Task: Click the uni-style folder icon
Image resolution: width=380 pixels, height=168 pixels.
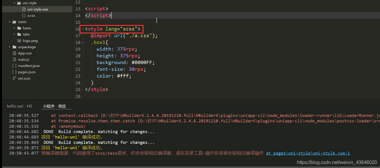Action: pos(19,3)
